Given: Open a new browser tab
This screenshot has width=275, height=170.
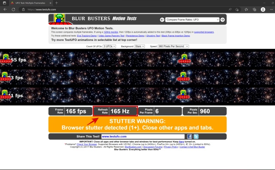Looking at the screenshot, I should pyautogui.click(x=56, y=3).
